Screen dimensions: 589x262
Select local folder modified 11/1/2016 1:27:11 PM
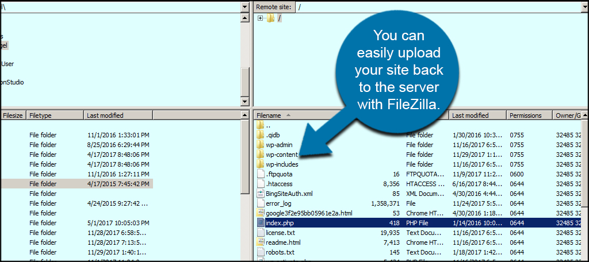[77, 174]
